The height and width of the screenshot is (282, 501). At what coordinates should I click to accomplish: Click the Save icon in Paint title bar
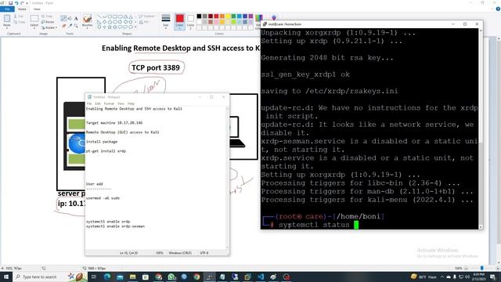(x=10, y=3)
